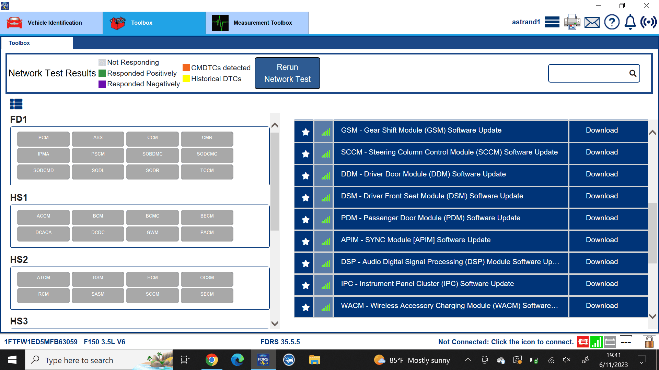The height and width of the screenshot is (370, 659).
Task: Click the wireless broadcast connection icon
Action: tap(648, 22)
